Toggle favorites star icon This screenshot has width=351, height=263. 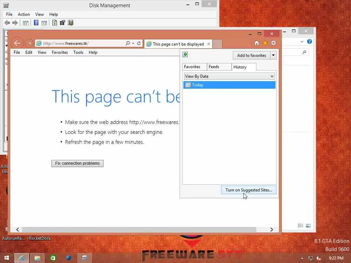point(265,43)
